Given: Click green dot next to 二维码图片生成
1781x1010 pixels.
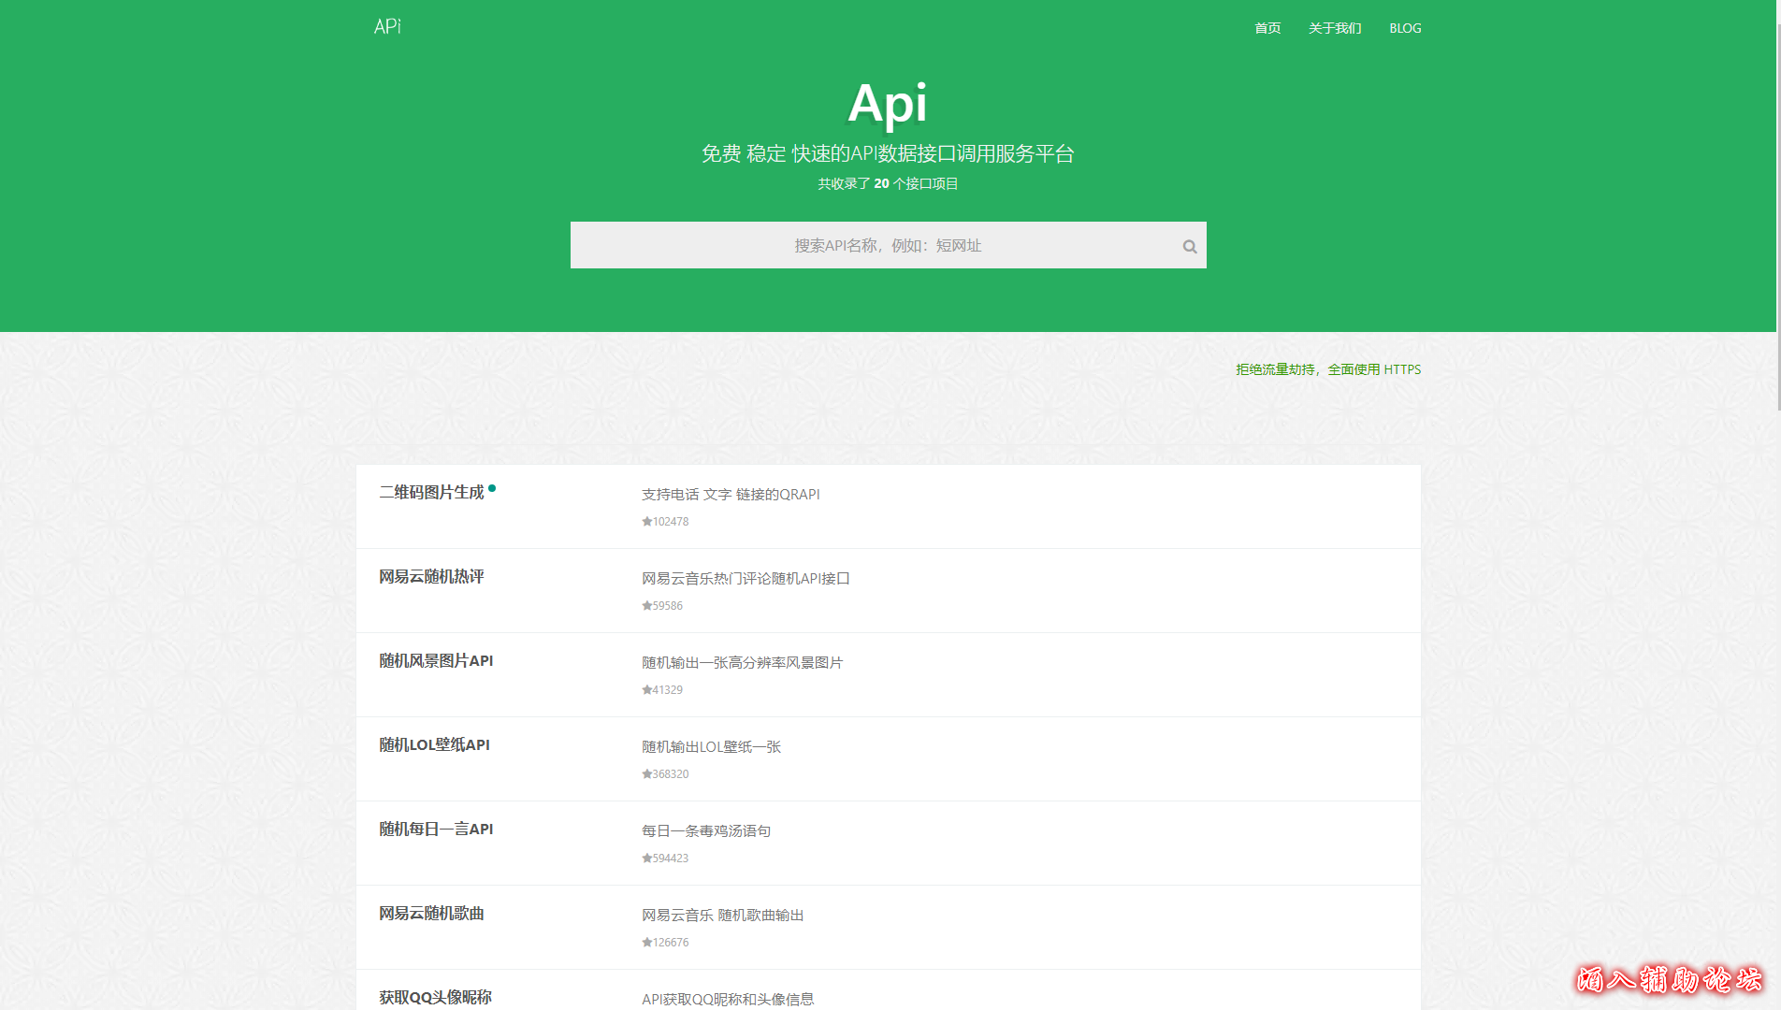Looking at the screenshot, I should pos(492,488).
